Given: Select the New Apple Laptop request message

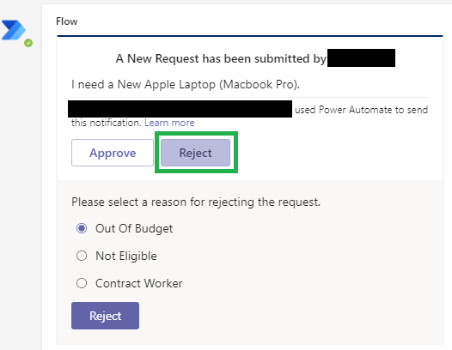Looking at the screenshot, I should [x=186, y=84].
